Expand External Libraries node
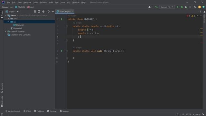Viewport: 206px width, 116px height. 5,32
